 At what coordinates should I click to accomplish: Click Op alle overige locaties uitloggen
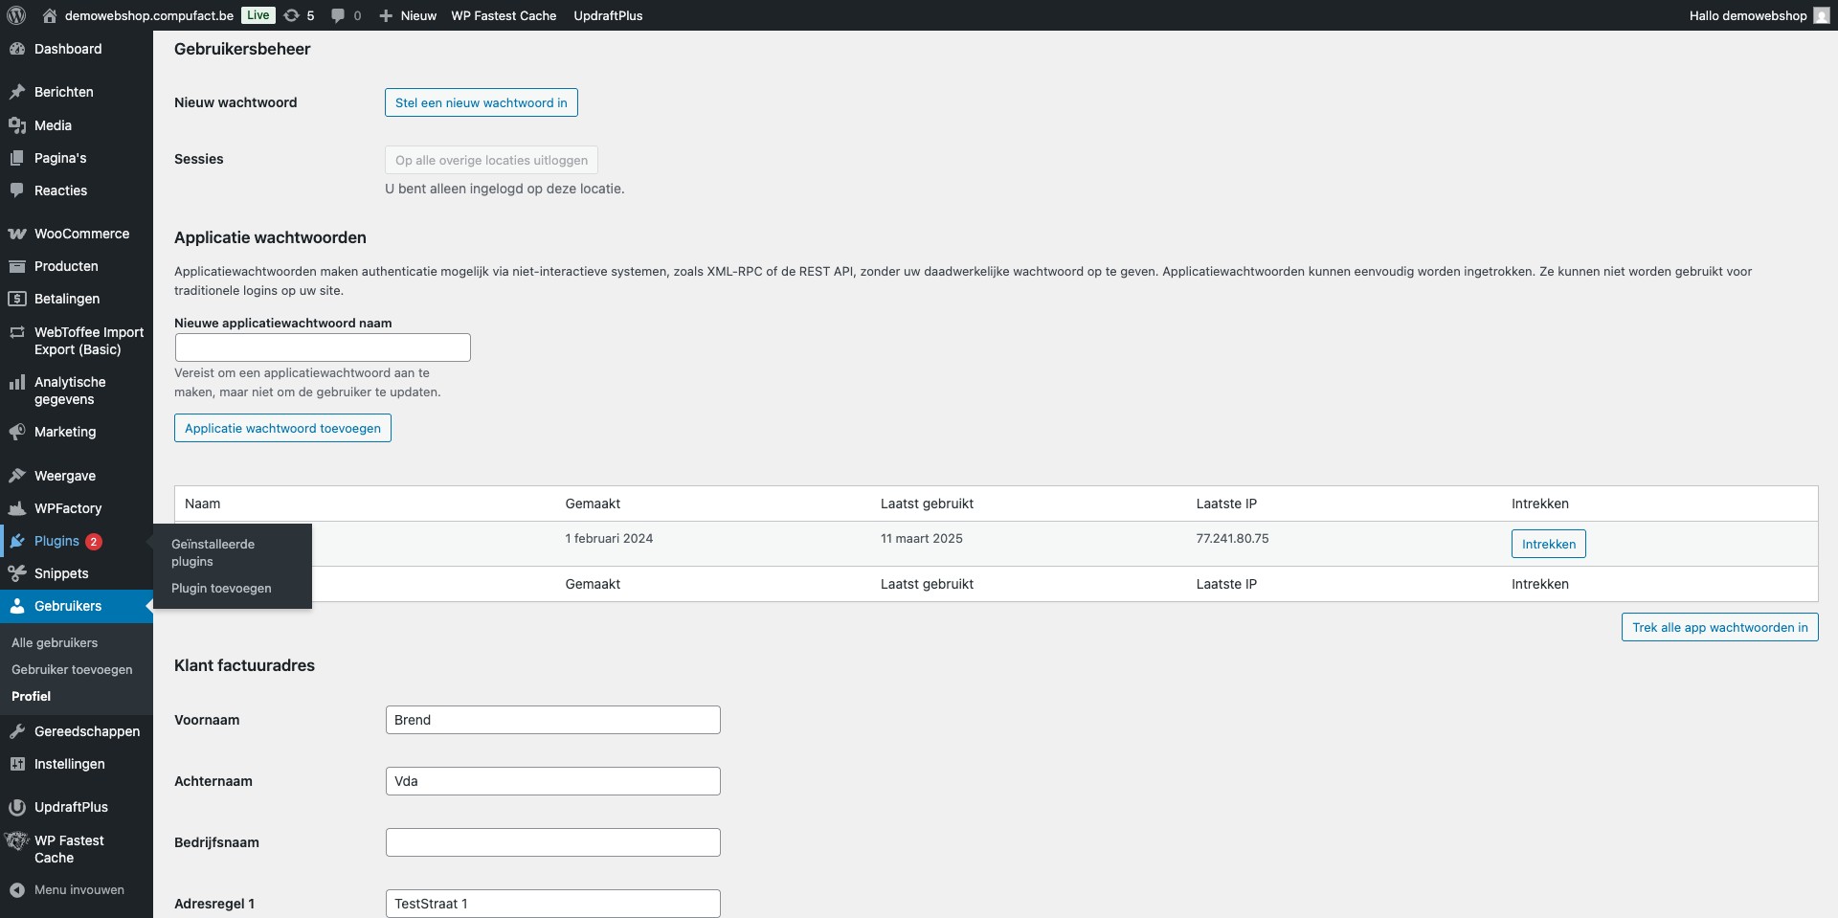coord(491,160)
